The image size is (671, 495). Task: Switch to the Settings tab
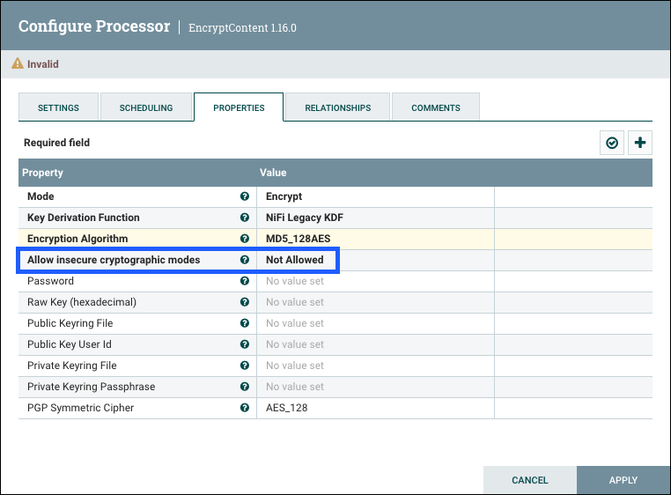coord(58,107)
